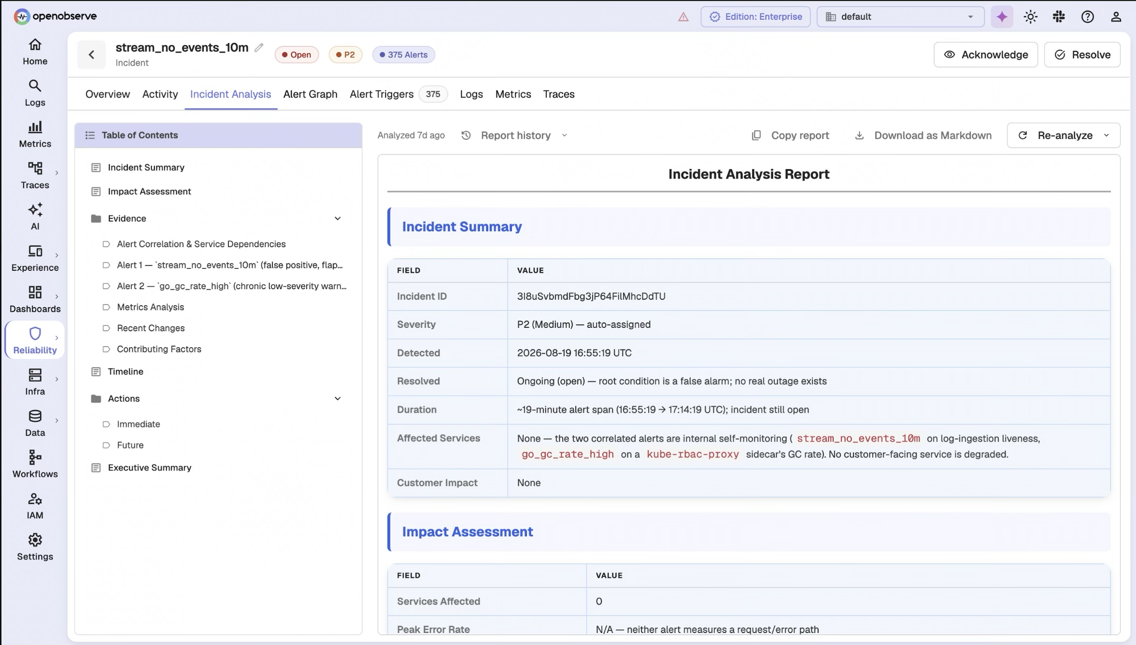Switch to the Activity tab
Viewport: 1136px width, 645px height.
160,94
